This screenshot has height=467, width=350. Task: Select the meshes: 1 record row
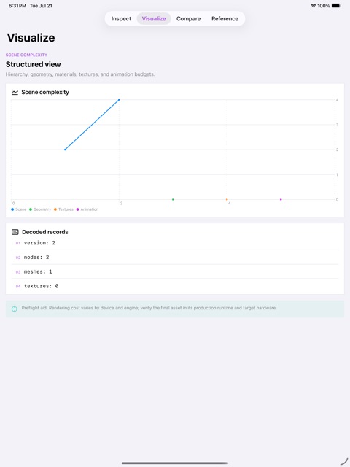point(175,271)
